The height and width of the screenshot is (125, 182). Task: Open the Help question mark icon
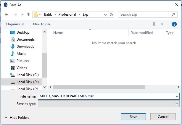174,24
